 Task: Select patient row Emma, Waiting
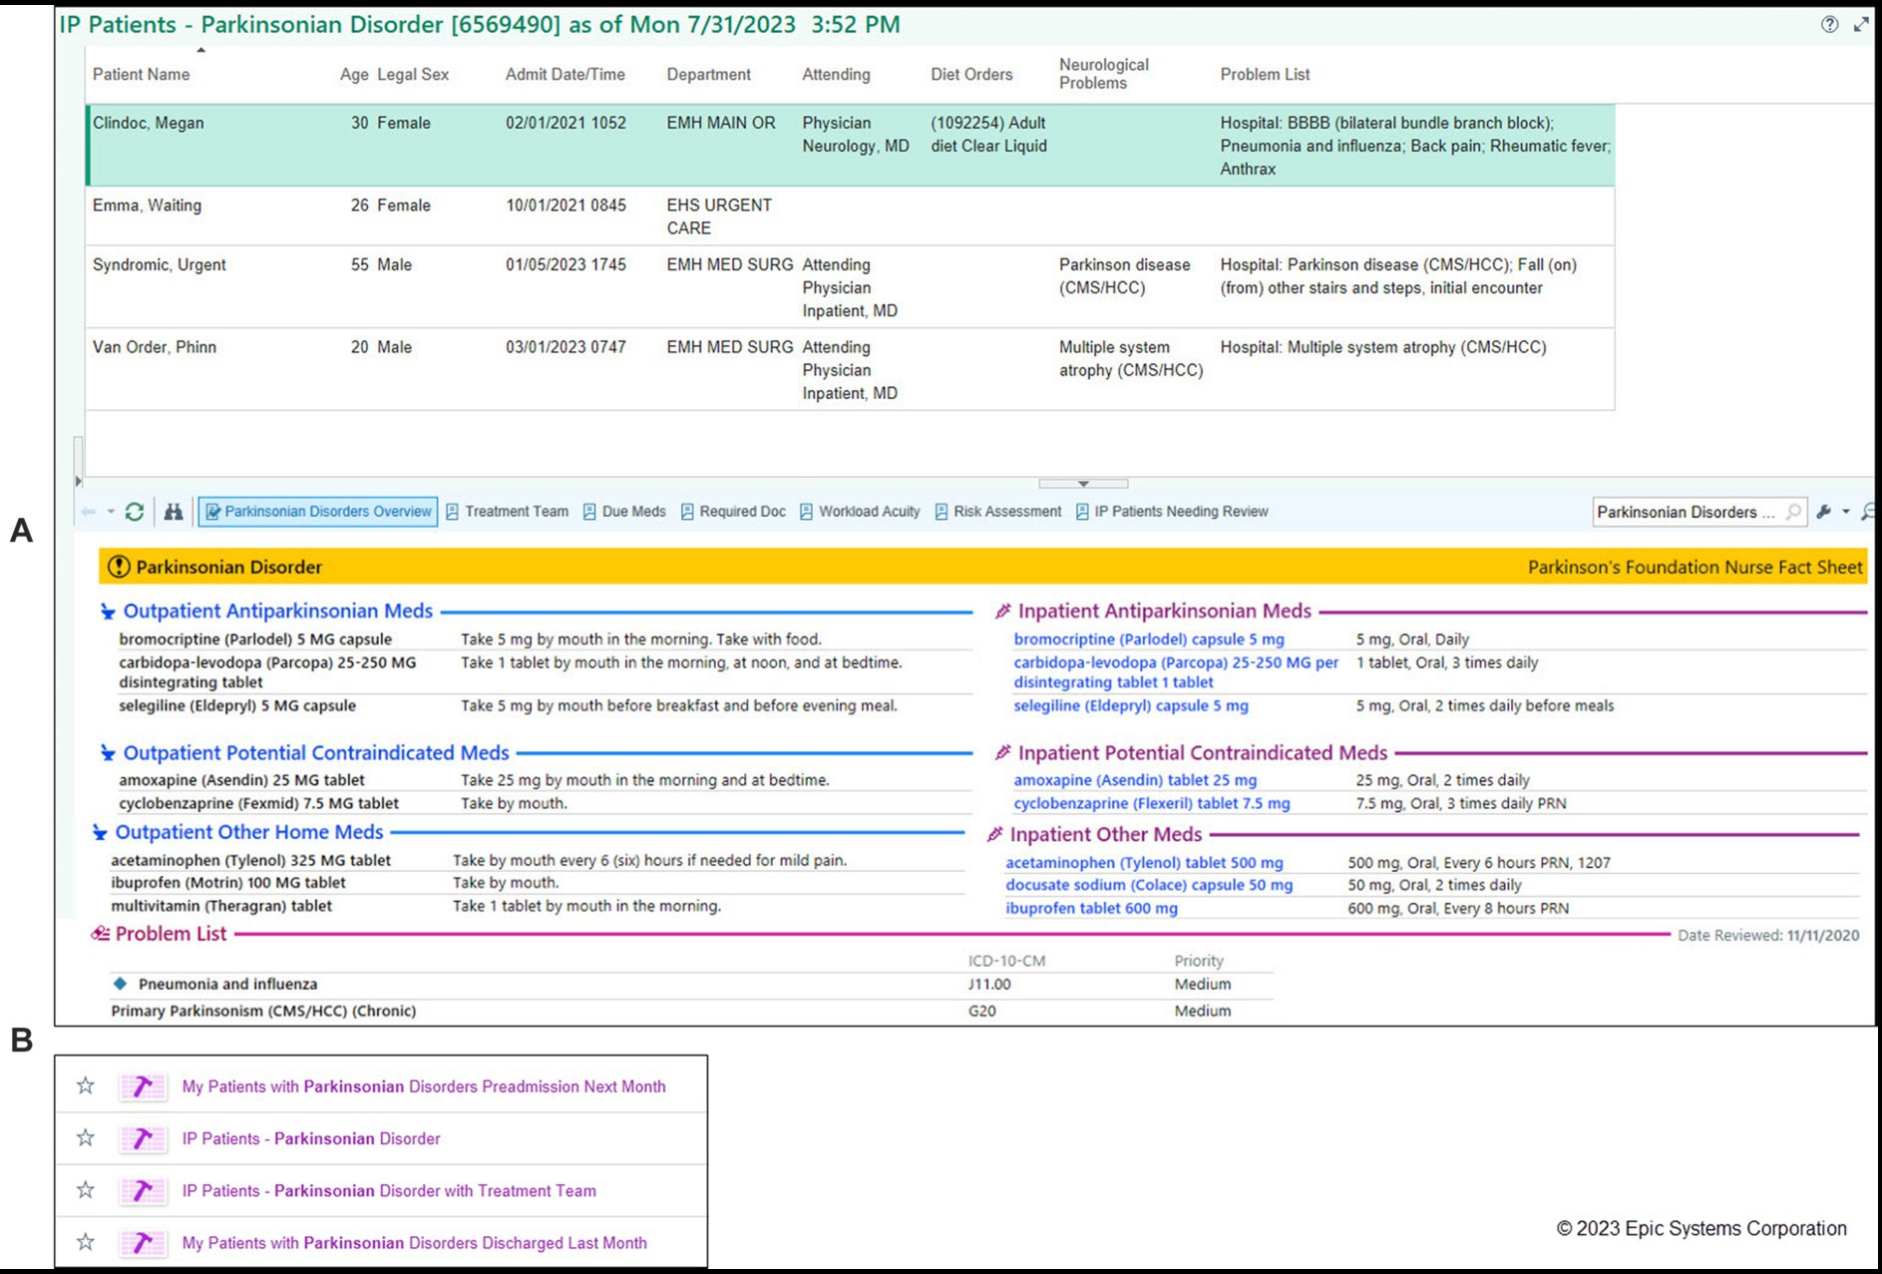850,216
